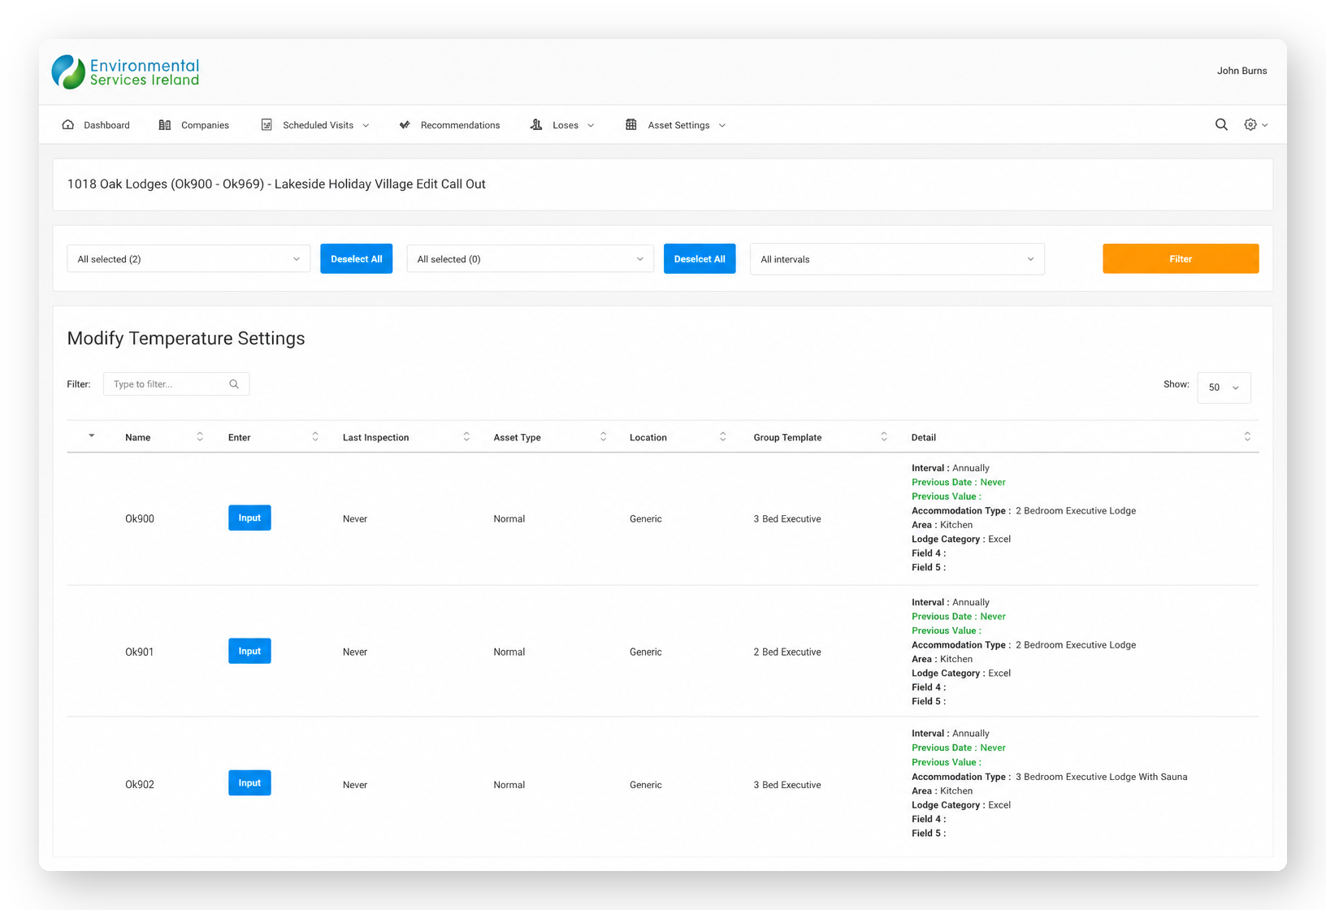This screenshot has height=910, width=1326.
Task: Sort table by Name column arrows
Action: [x=200, y=437]
